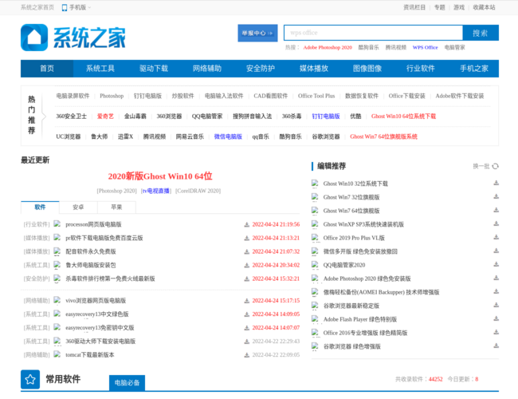
Task: Open the 驱动下载 navigation menu
Action: pyautogui.click(x=154, y=69)
